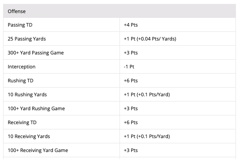Click the +3 Pts value for 300+ Yard Passing Game

pos(131,53)
